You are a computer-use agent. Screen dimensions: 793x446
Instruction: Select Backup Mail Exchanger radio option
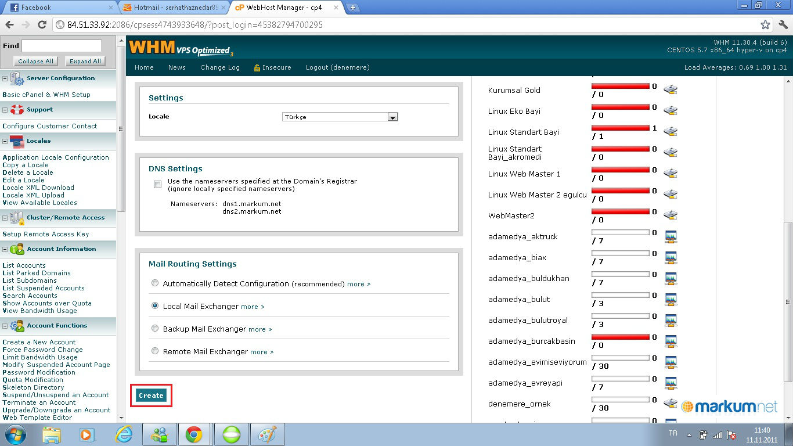pos(155,328)
